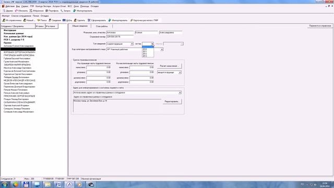Click the Редактировать address button

click(x=172, y=101)
